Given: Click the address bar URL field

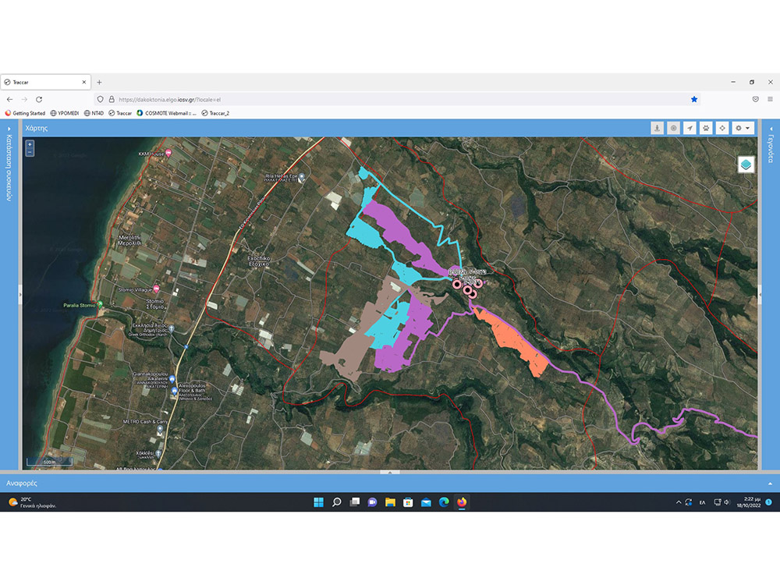Looking at the screenshot, I should 390,99.
